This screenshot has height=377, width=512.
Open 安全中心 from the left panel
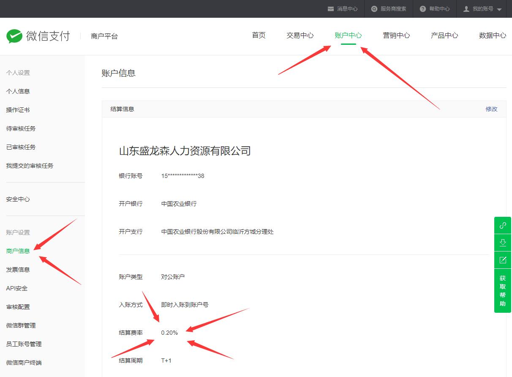point(17,199)
